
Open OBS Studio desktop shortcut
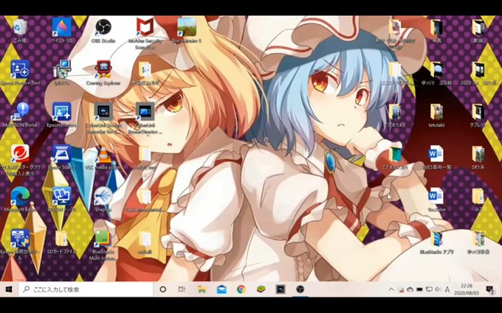103,27
